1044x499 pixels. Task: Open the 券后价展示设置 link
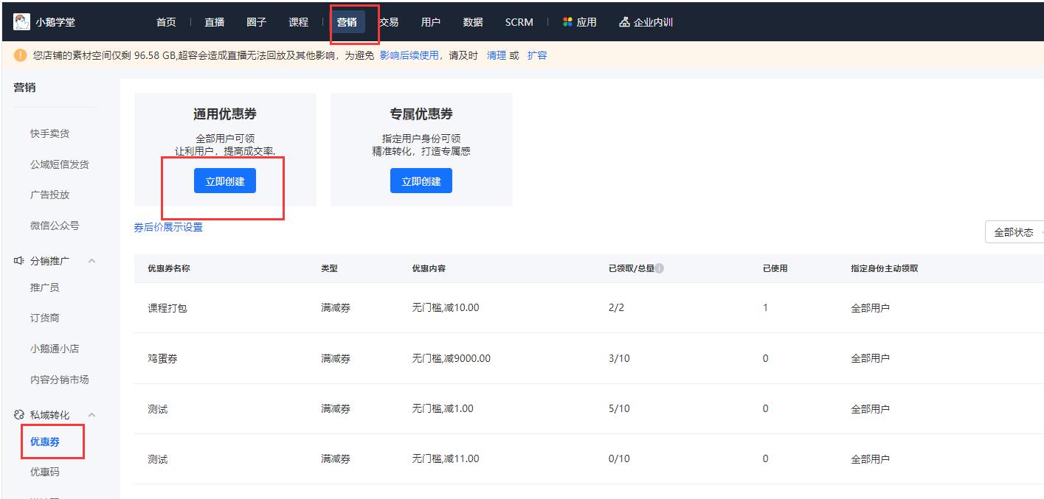pos(169,228)
